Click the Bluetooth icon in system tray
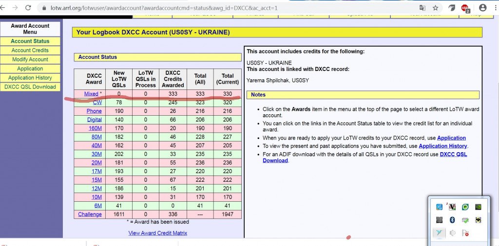This screenshot has width=499, height=246. click(x=452, y=220)
